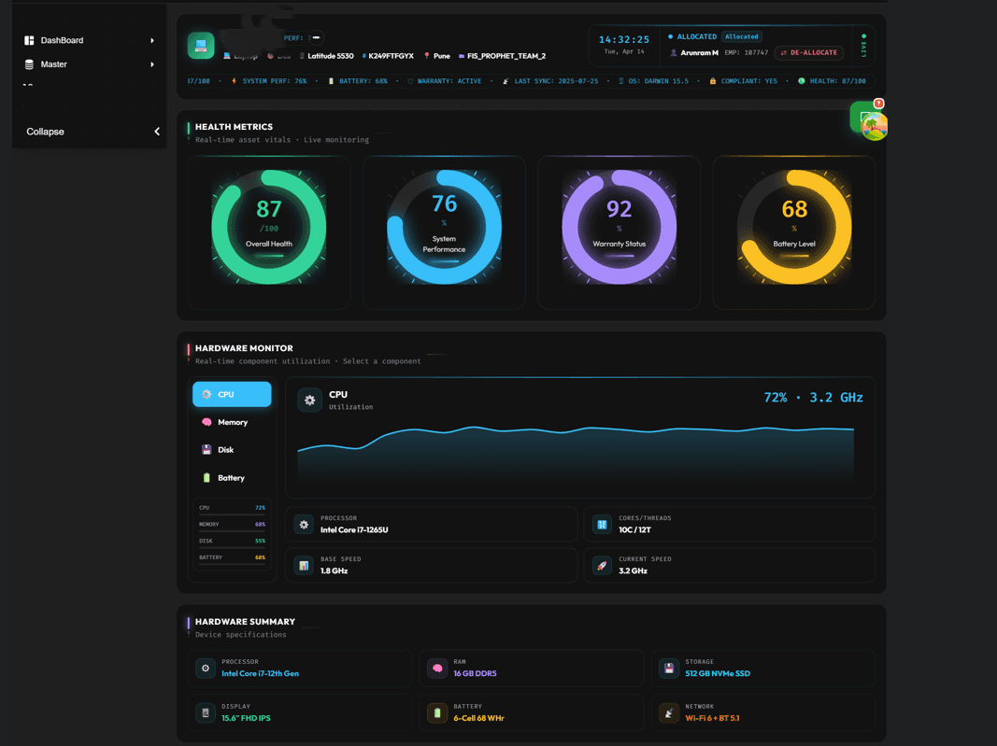Click the Warranty Status 92 gauge

click(x=620, y=227)
